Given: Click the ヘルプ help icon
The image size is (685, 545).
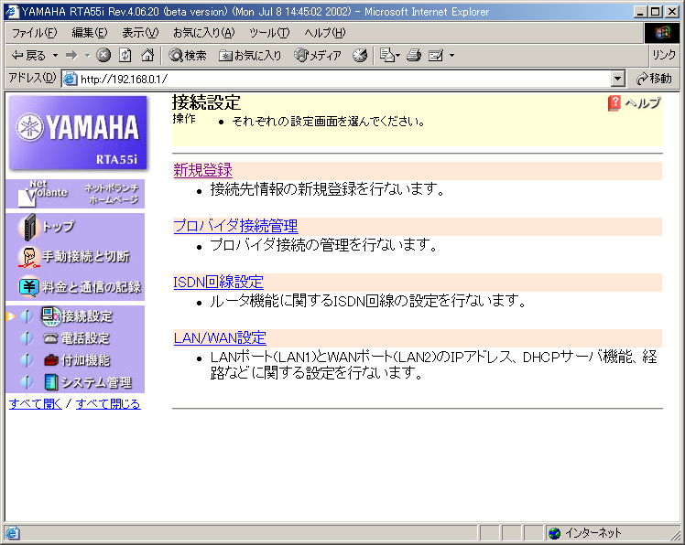Looking at the screenshot, I should [614, 103].
